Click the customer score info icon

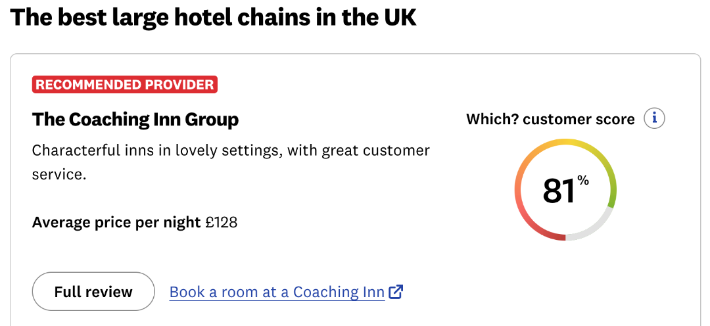tap(654, 119)
